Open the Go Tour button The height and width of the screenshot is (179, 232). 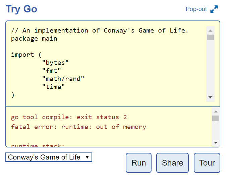click(x=207, y=163)
